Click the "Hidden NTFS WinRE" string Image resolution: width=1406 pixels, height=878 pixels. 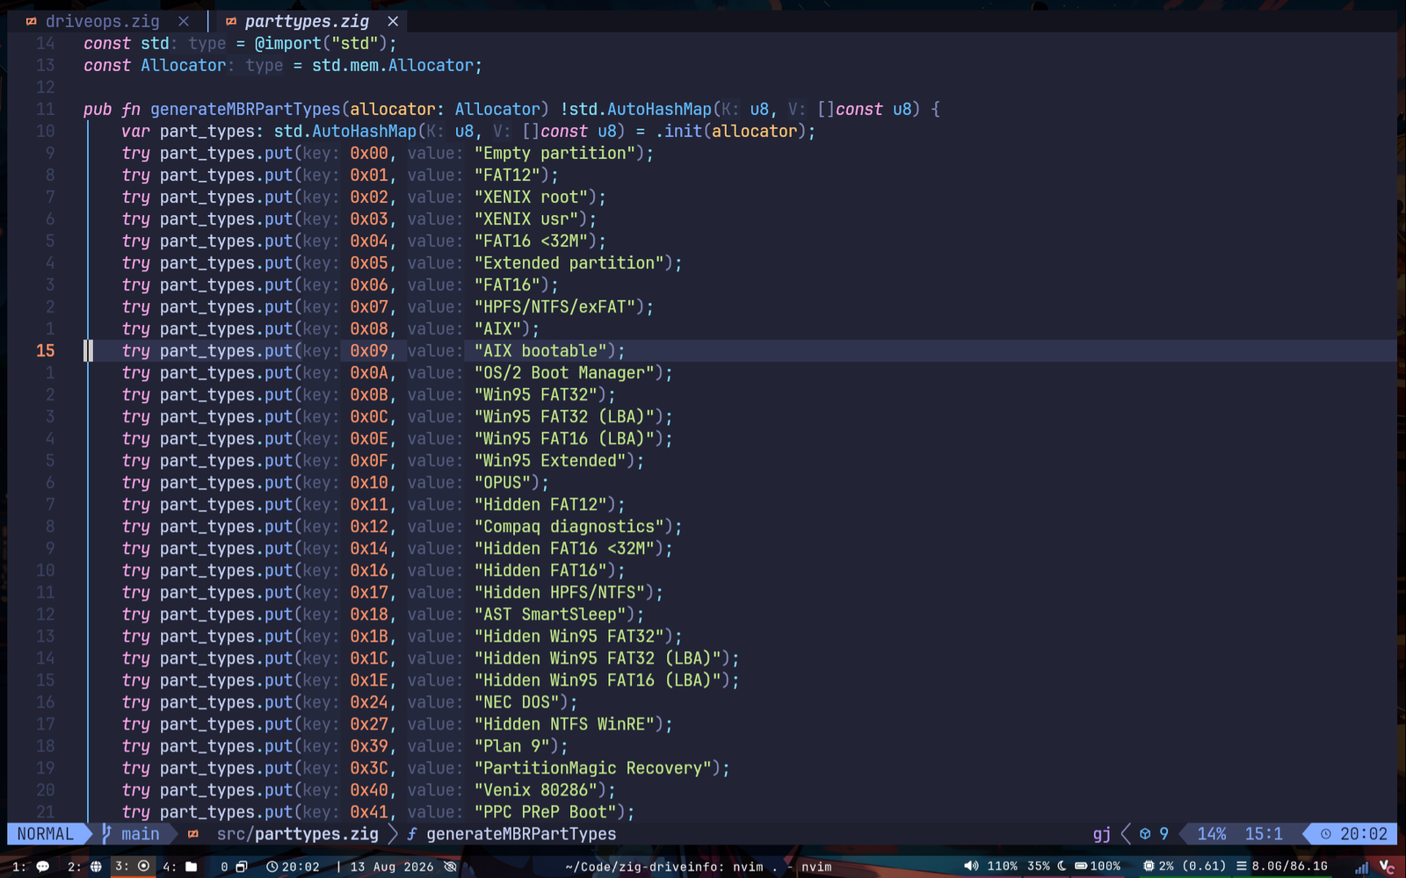(564, 723)
